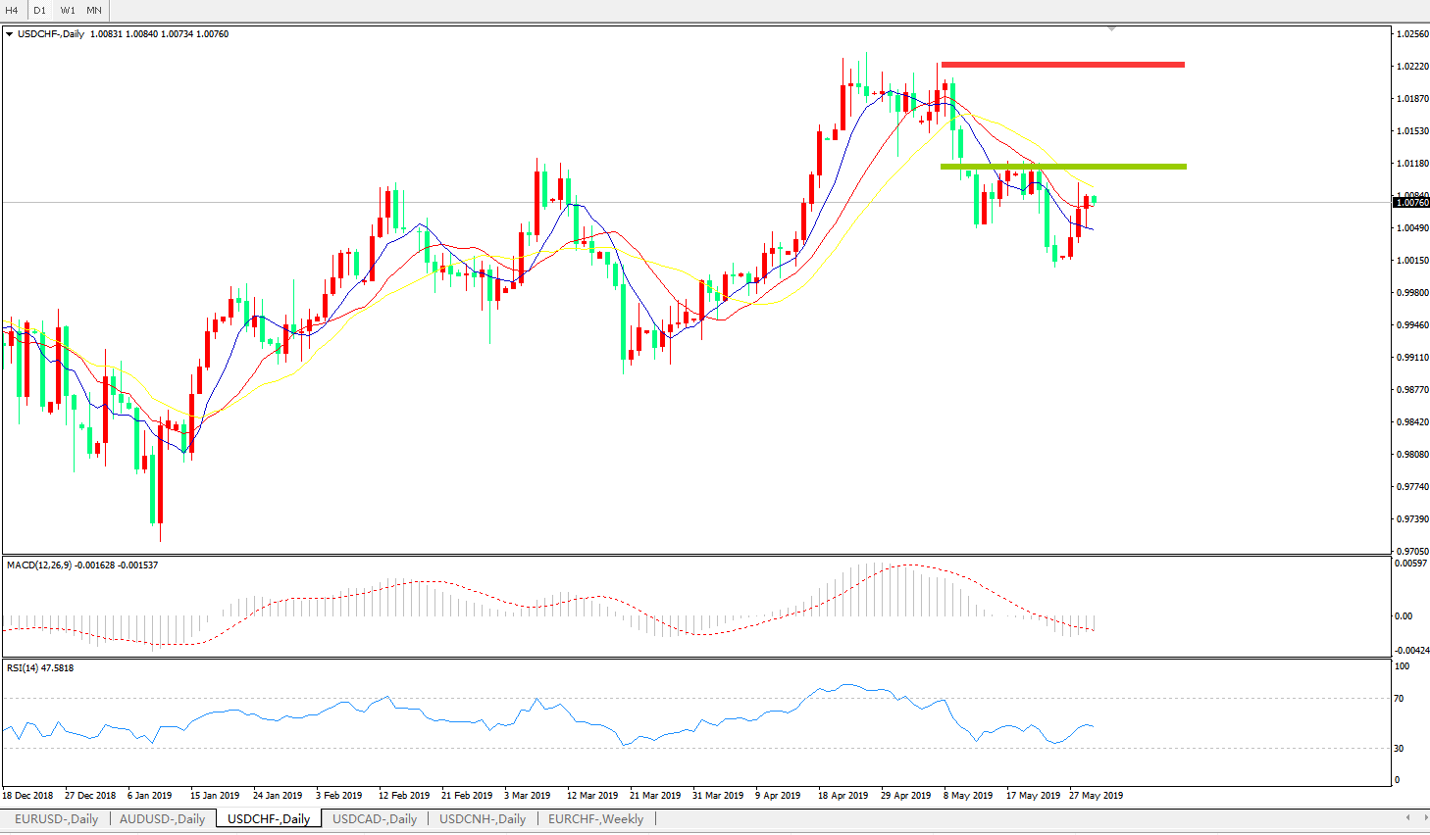Open the USDCHF chart title dropdown triangle
1430x835 pixels.
click(x=10, y=34)
